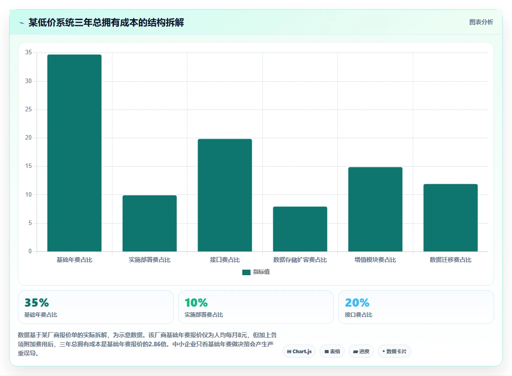
Task: Click the 数据迁移费占比 x-axis label
Action: 451,260
